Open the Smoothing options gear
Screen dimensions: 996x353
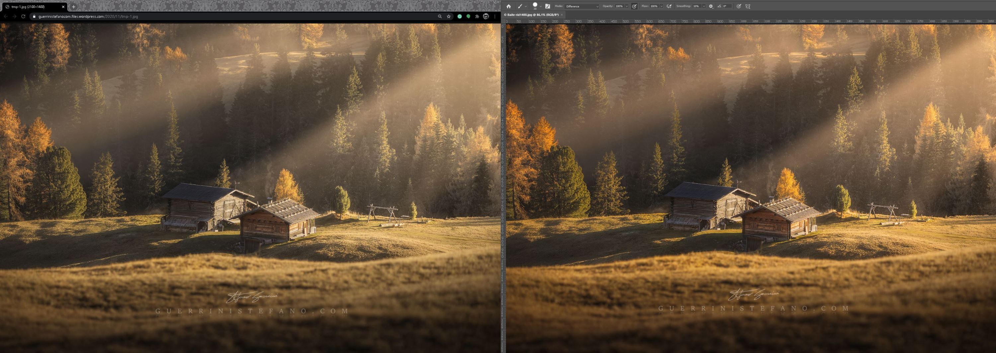(711, 6)
